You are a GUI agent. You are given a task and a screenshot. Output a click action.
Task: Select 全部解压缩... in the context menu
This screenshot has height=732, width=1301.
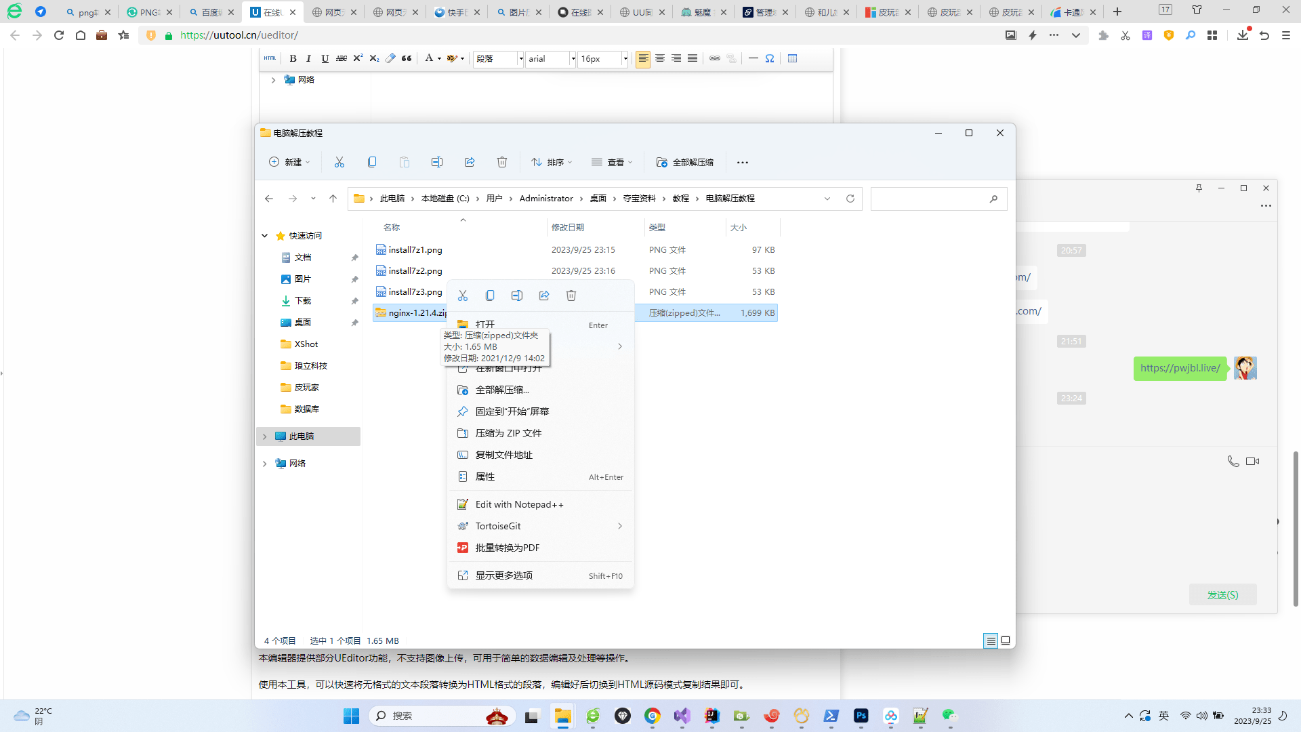[x=502, y=390]
